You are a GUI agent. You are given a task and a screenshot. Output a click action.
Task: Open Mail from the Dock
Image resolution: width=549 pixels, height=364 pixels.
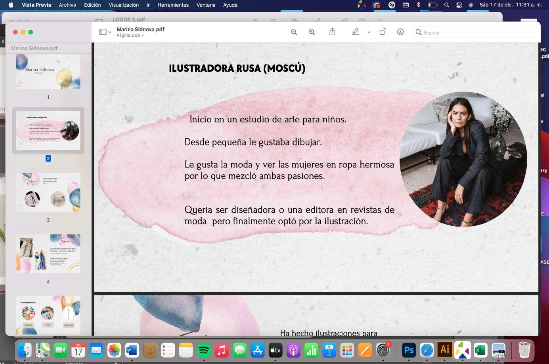click(96, 350)
